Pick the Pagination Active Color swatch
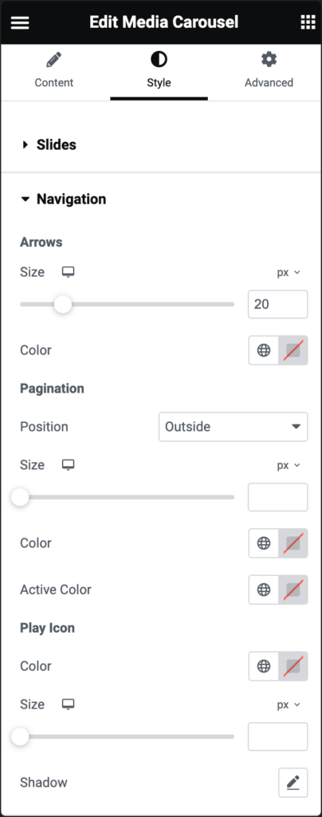Image resolution: width=322 pixels, height=817 pixels. click(293, 590)
